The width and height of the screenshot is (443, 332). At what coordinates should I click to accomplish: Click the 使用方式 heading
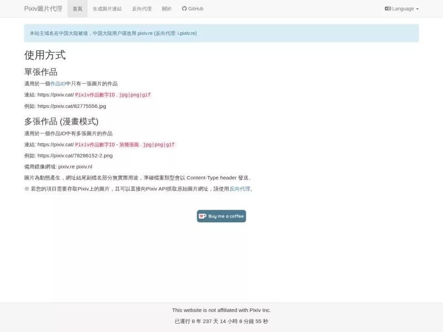[45, 55]
